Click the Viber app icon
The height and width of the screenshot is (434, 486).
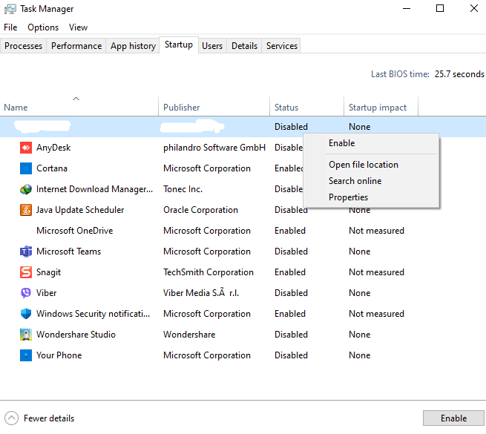coord(26,293)
